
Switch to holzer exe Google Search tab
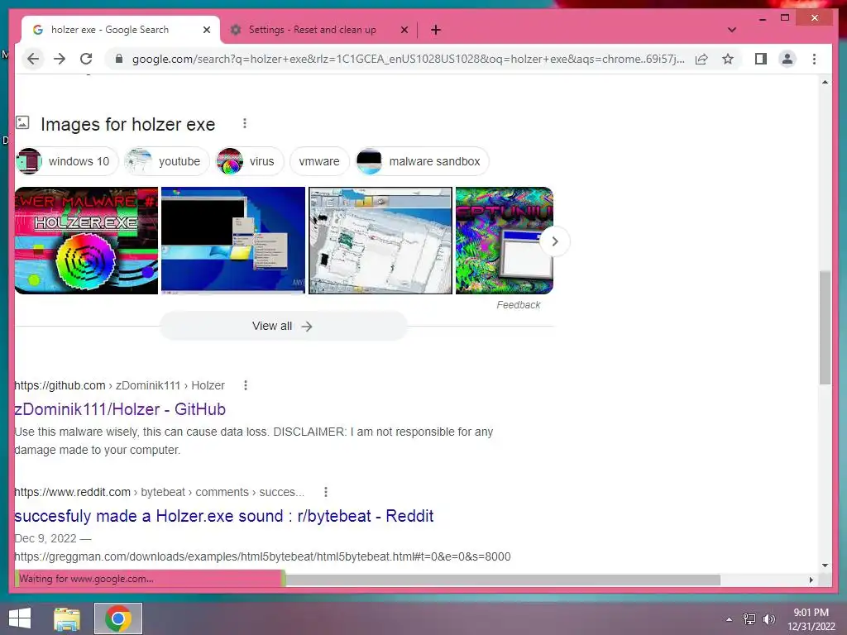point(109,31)
